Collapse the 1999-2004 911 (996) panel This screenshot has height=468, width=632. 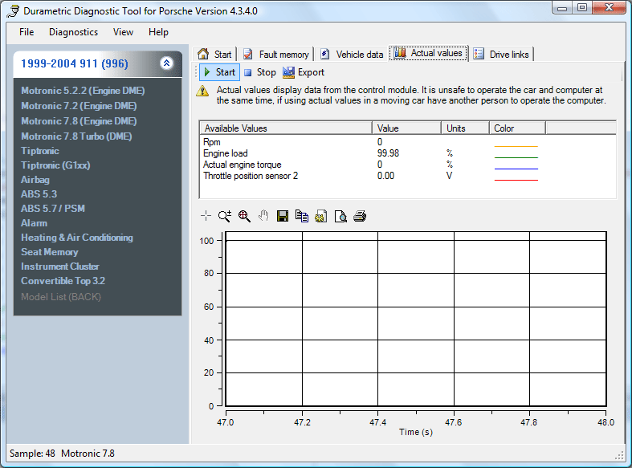[x=166, y=63]
